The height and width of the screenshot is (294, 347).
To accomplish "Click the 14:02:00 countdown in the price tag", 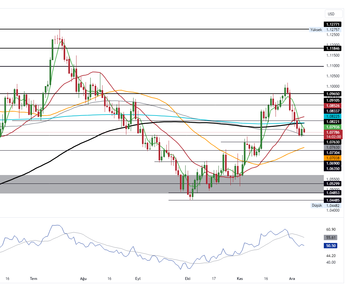I will 333,137.
